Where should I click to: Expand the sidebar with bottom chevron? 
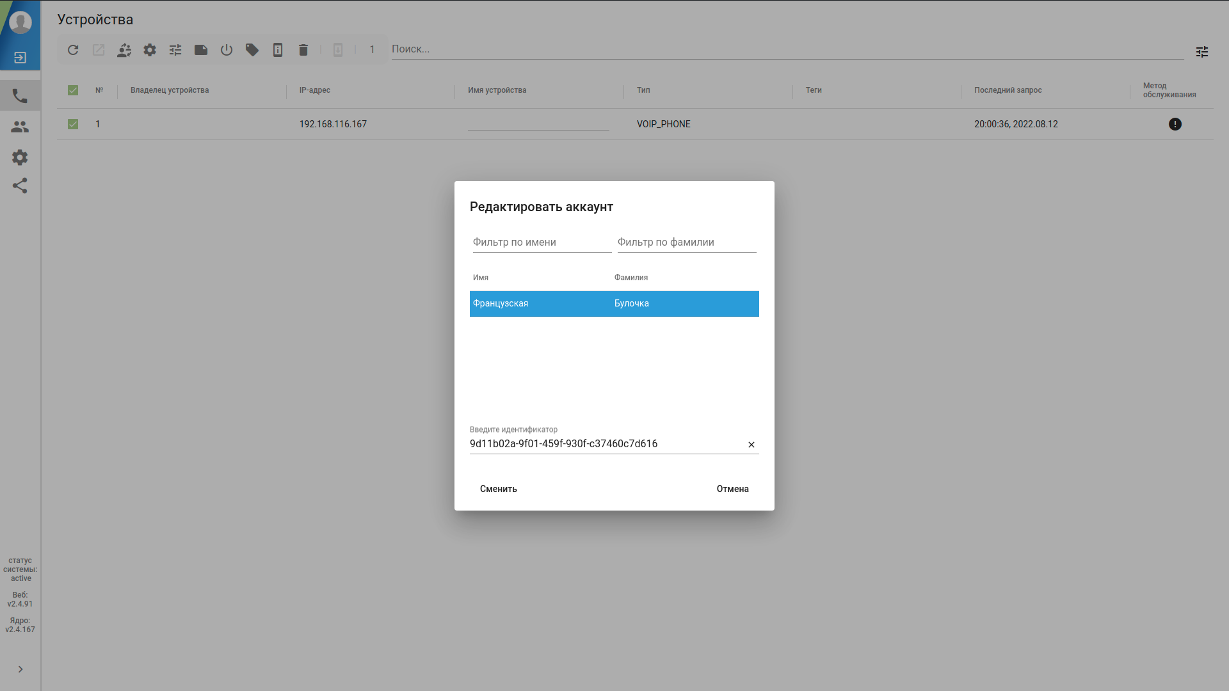20,669
